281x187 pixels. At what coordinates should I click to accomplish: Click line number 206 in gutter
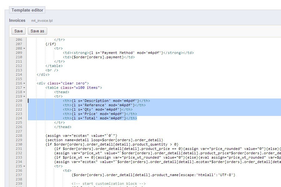point(19,40)
